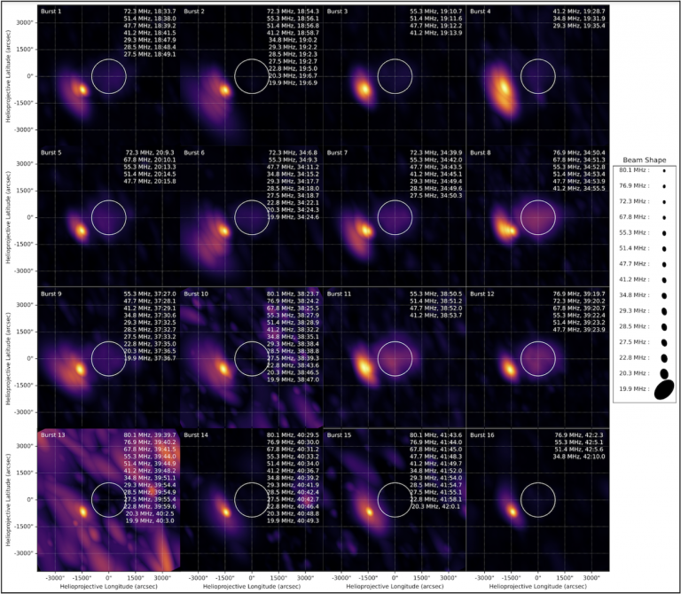Click the bright radio source in Burst 4

coord(504,89)
